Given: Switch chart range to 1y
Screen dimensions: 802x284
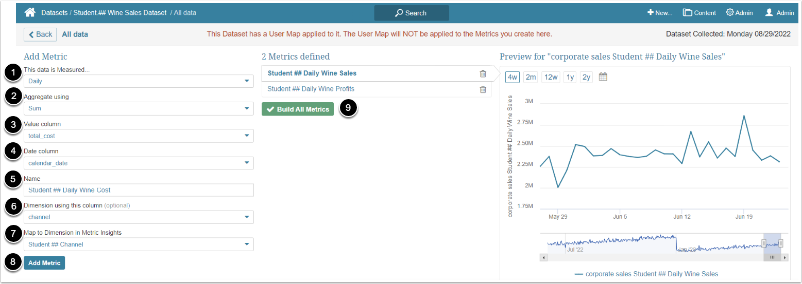Looking at the screenshot, I should 570,77.
